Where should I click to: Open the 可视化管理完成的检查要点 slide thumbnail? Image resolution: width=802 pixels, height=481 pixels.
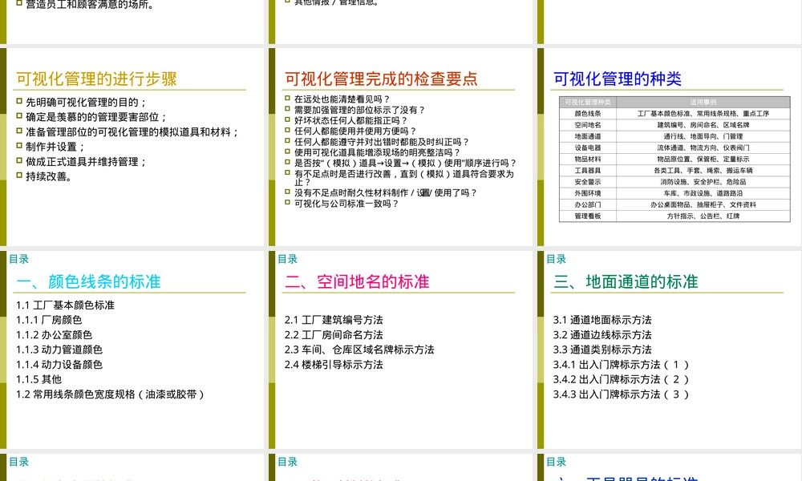[400, 148]
